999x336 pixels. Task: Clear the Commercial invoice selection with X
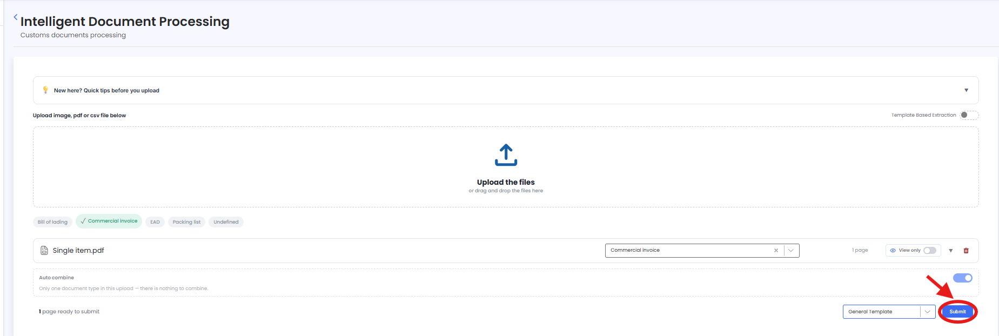point(776,251)
